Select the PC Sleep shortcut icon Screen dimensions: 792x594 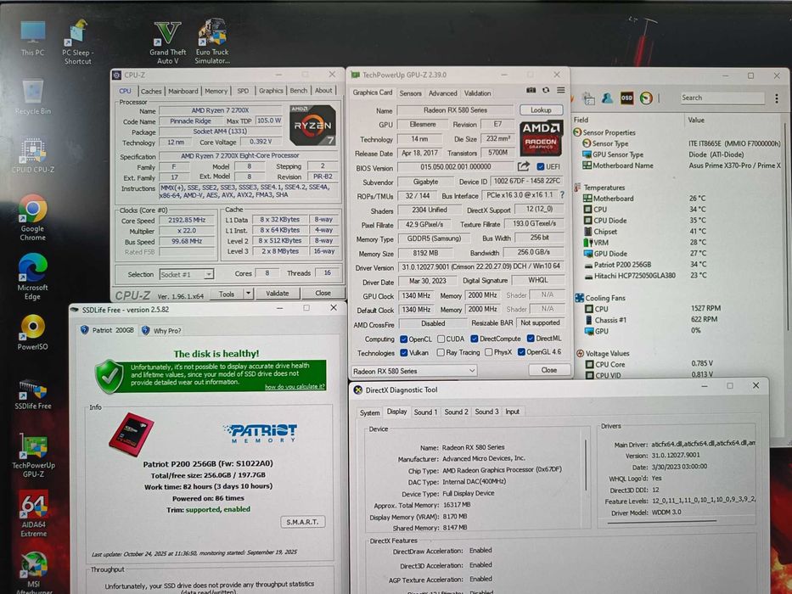(77, 42)
